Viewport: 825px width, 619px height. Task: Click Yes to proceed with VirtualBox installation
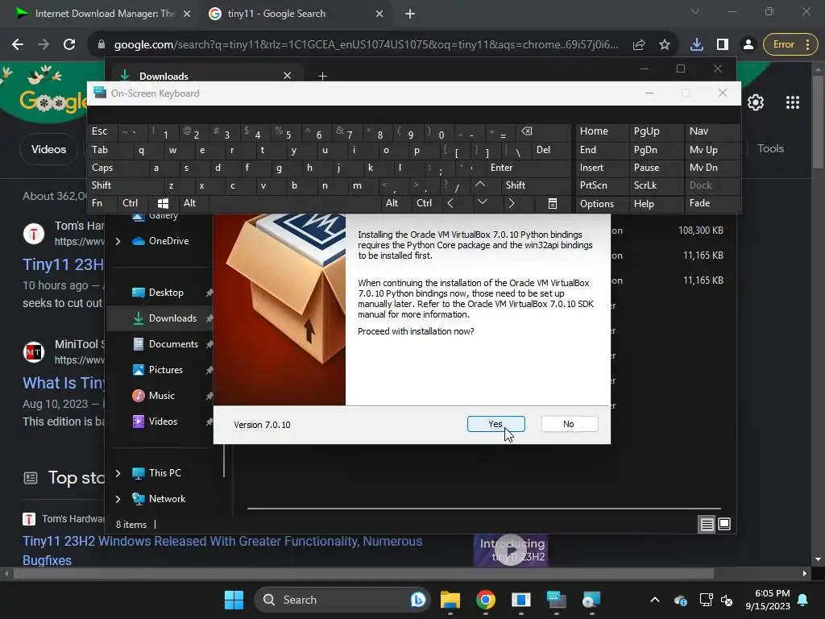(495, 424)
